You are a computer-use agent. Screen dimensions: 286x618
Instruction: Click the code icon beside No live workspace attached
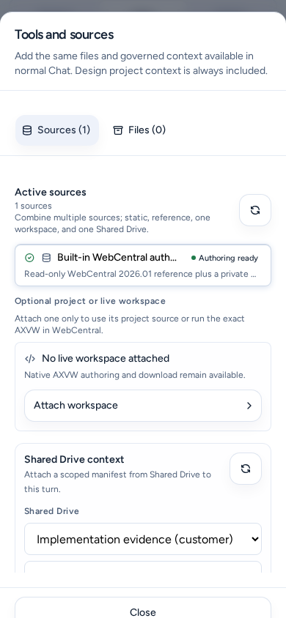[30, 359]
